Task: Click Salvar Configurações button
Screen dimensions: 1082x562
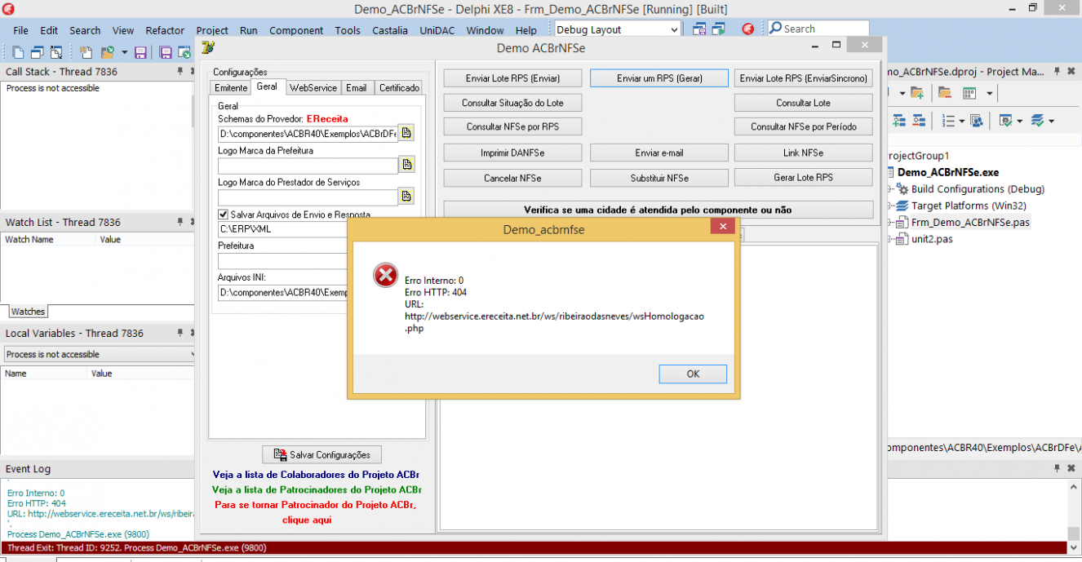Action: click(x=321, y=454)
